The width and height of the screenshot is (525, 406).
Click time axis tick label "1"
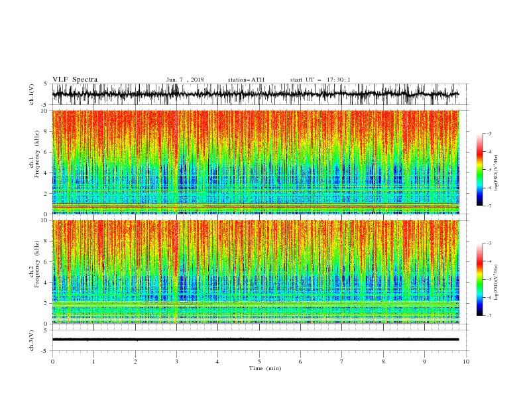(x=93, y=362)
